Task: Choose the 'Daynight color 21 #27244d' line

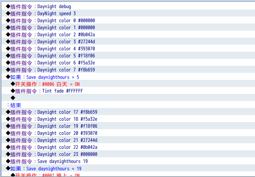Action: 128,140
